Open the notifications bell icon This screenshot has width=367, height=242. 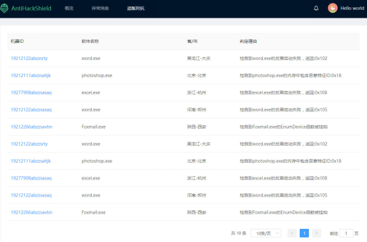pyautogui.click(x=316, y=8)
